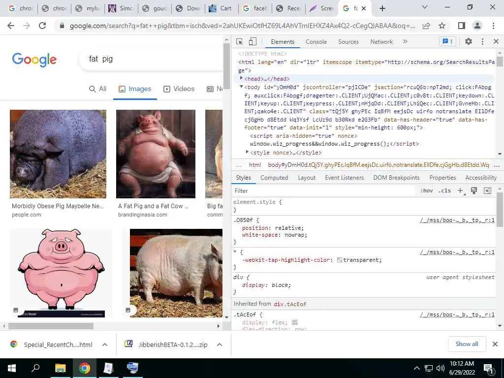Toggle rendering emulations paintbrush icon
The width and height of the screenshot is (504, 378).
pos(474,191)
